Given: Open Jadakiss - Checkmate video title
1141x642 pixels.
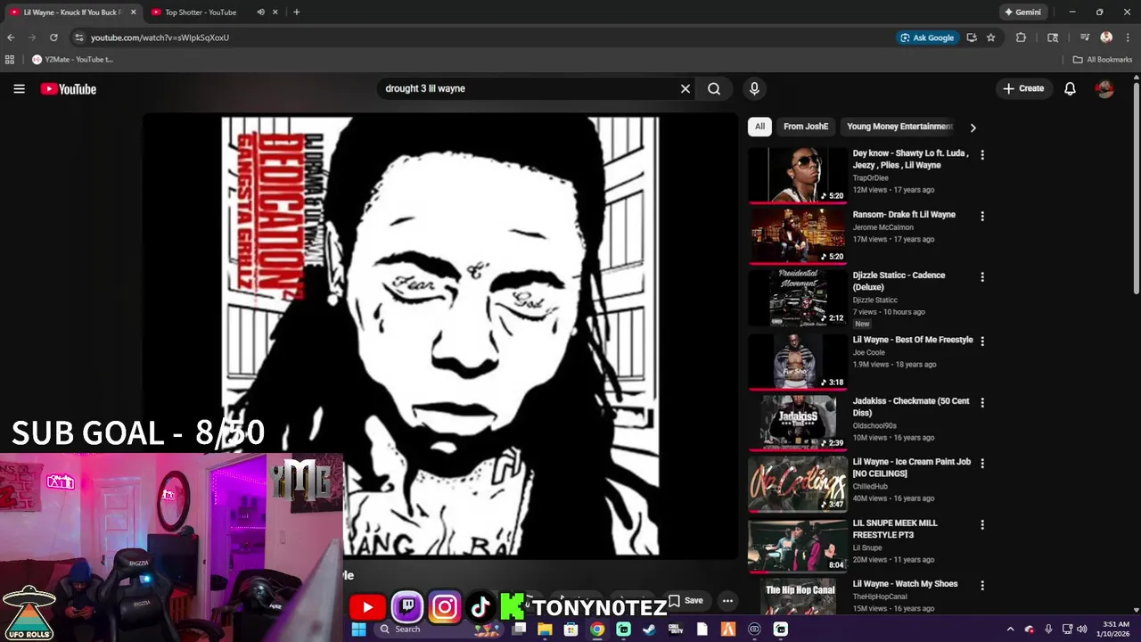Looking at the screenshot, I should coord(911,407).
